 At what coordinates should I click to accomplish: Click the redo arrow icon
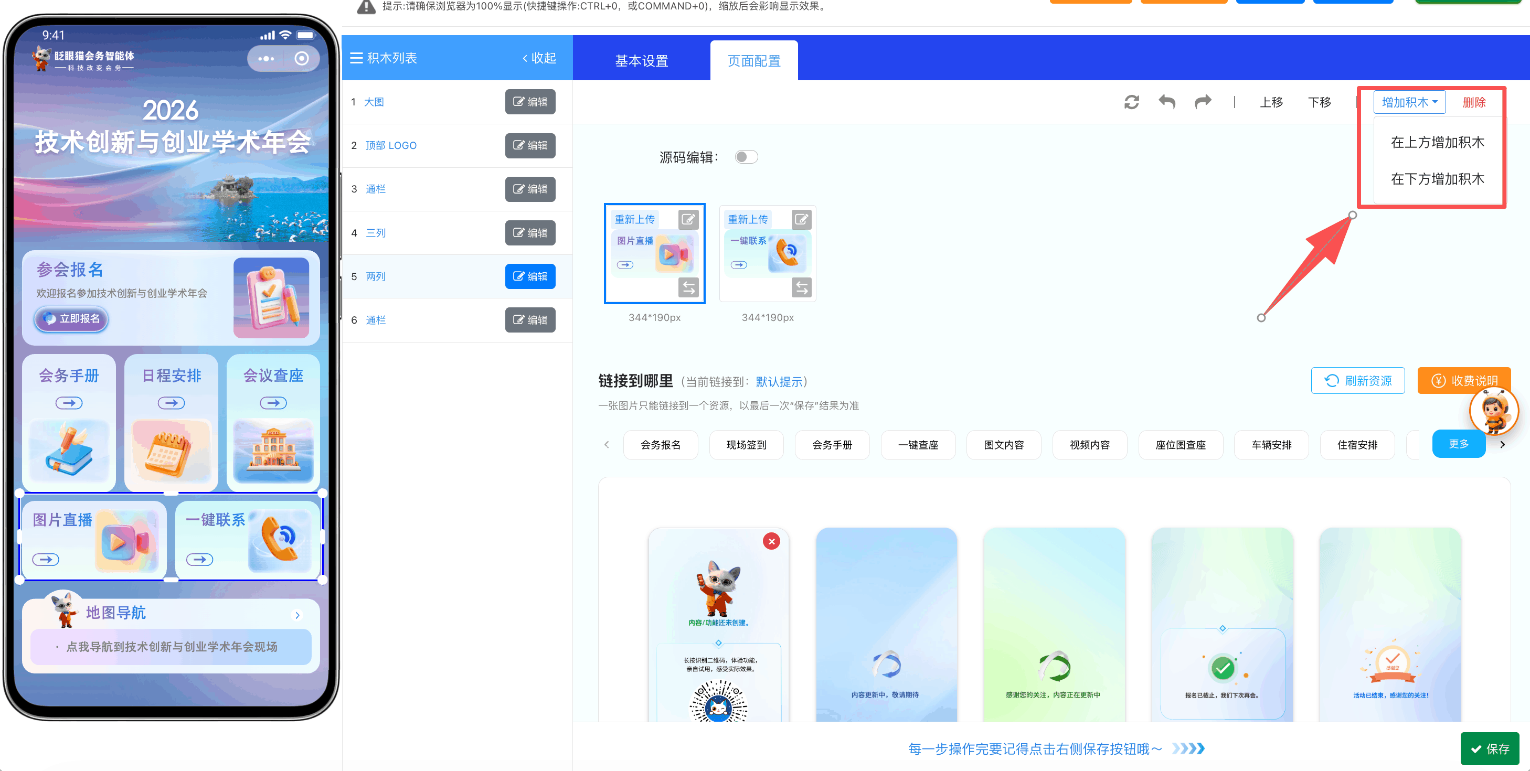pos(1203,102)
